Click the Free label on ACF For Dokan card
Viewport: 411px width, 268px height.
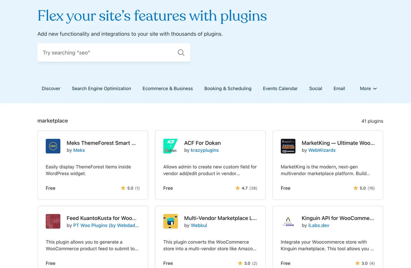[x=168, y=188]
